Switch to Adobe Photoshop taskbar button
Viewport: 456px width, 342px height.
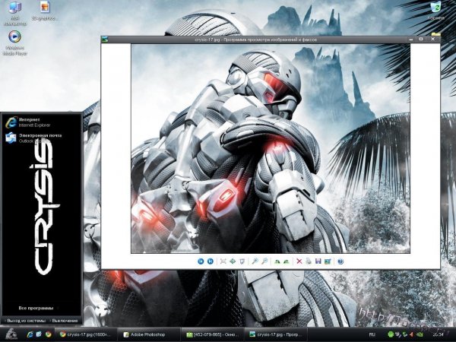pos(148,334)
